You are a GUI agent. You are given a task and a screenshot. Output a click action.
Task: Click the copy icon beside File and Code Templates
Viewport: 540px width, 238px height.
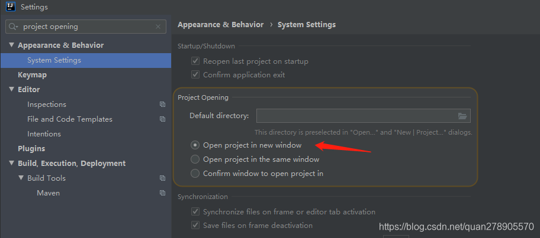click(x=162, y=119)
